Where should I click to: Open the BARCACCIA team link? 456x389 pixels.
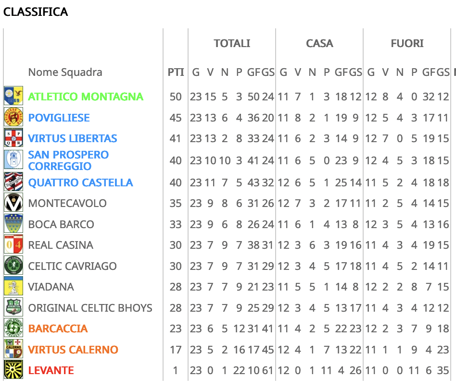point(58,328)
